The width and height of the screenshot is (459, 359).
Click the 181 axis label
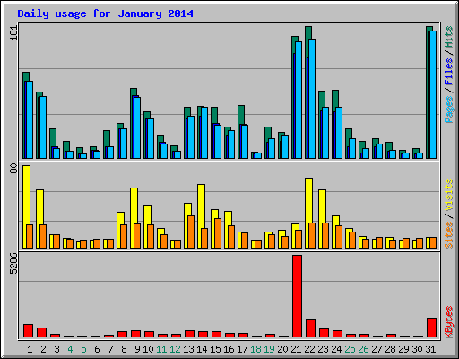click(13, 32)
